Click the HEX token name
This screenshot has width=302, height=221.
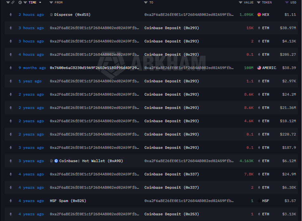point(266,15)
